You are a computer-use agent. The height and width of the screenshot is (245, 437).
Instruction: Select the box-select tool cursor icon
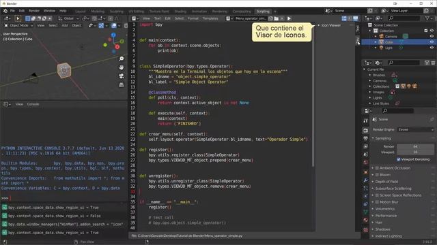tap(18, 18)
